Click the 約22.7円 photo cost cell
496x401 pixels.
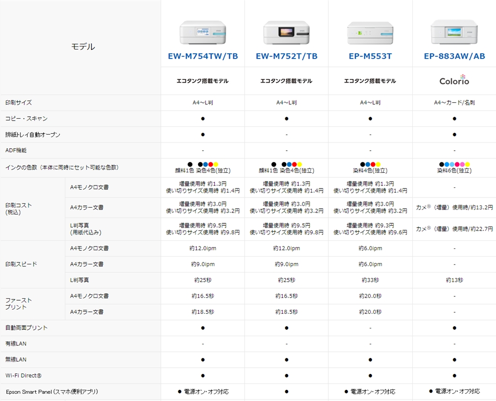pos(454,229)
